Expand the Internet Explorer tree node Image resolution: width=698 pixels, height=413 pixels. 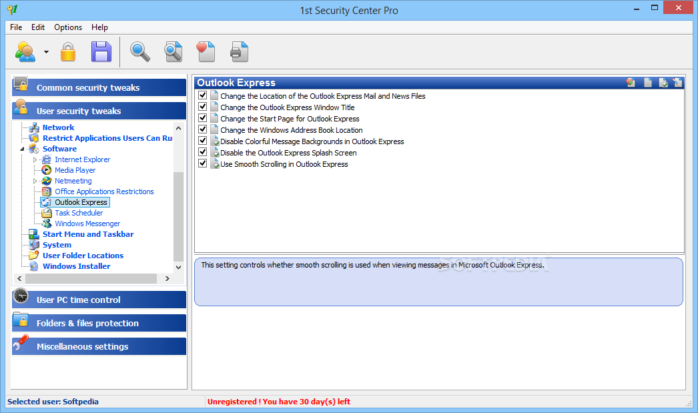(35, 159)
